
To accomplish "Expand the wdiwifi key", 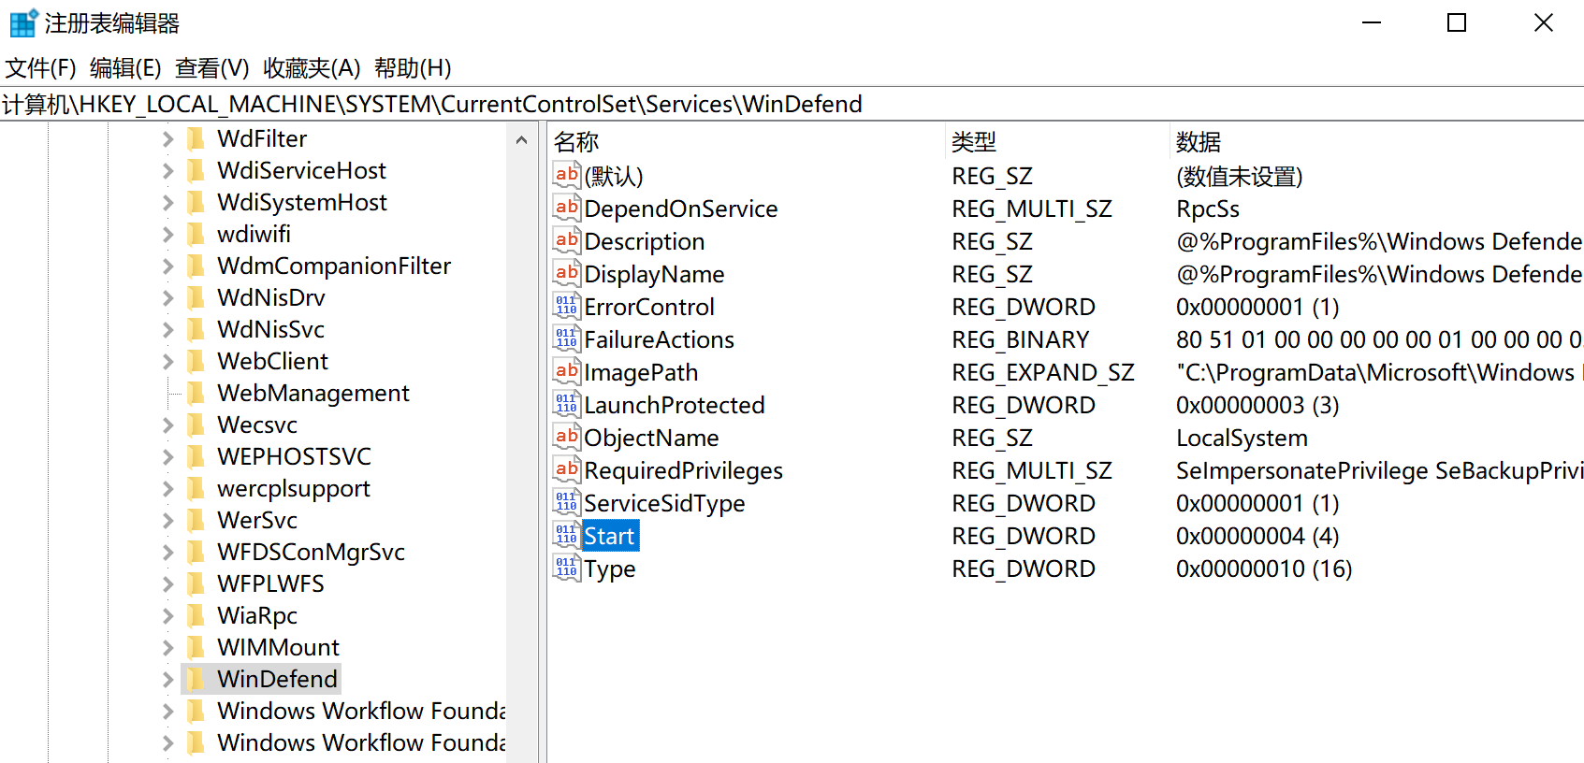I will tap(167, 234).
